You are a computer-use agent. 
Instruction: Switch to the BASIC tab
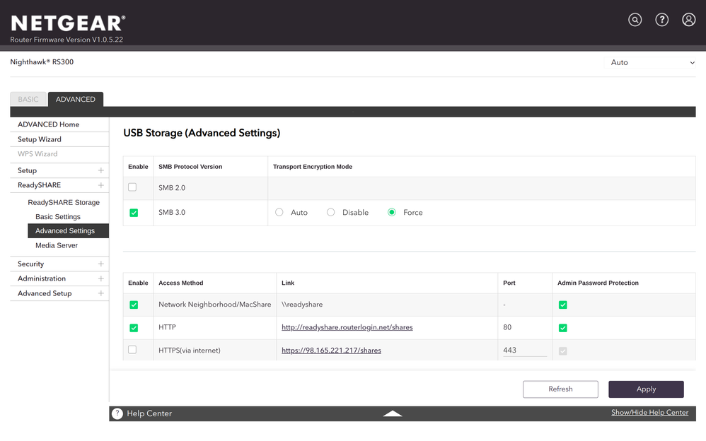28,99
